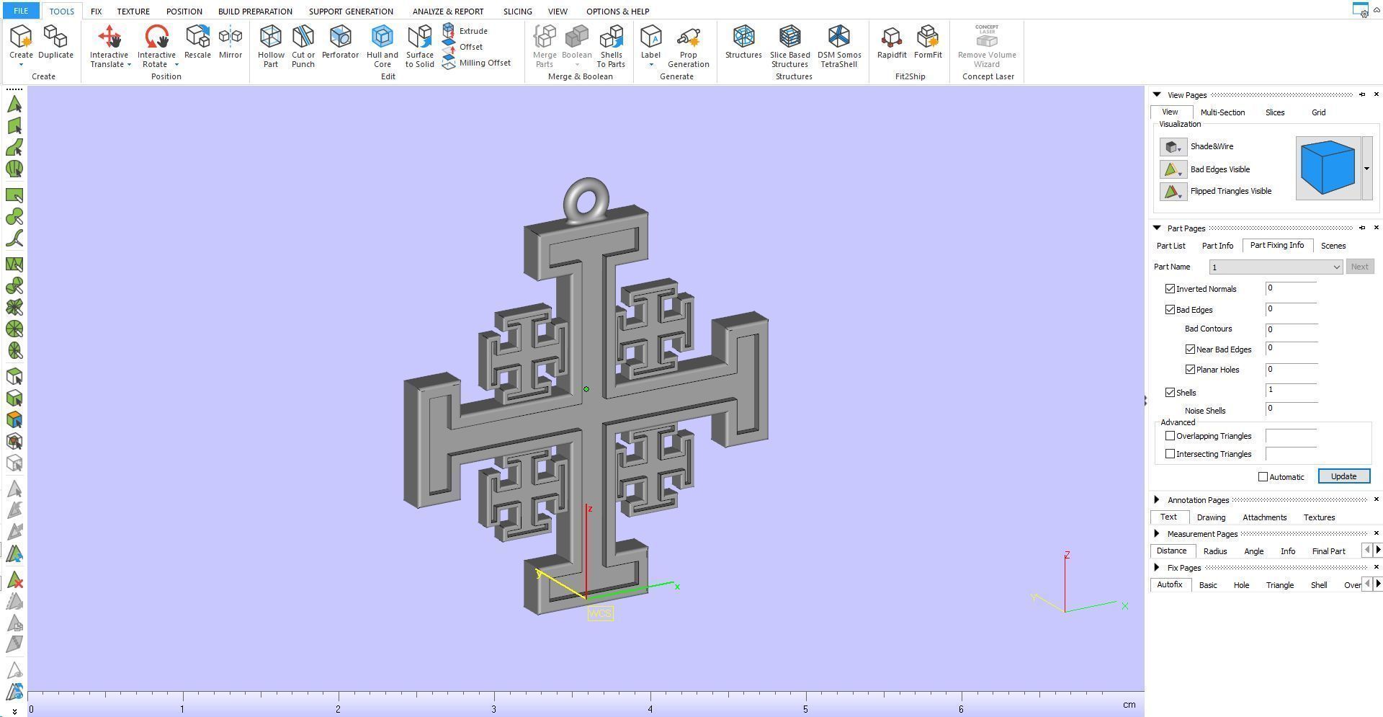The height and width of the screenshot is (717, 1383).
Task: Open the view cube dropdown arrow
Action: [x=1366, y=169]
